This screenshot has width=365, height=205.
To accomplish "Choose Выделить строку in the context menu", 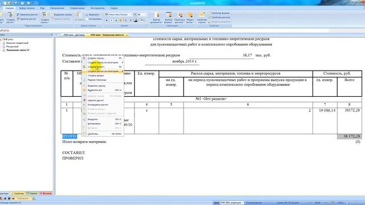I will tap(103, 86).
